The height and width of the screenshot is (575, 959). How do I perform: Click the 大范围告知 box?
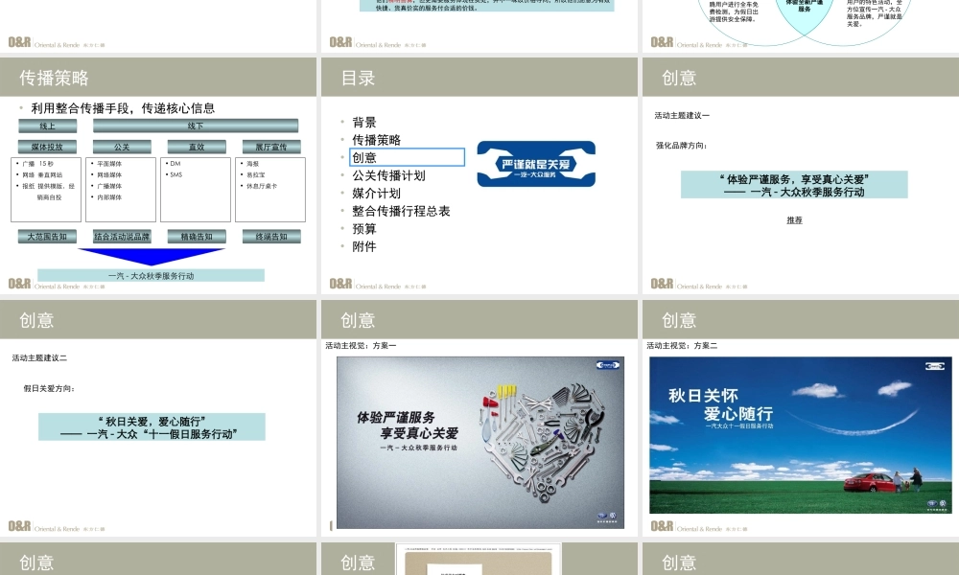tap(47, 237)
